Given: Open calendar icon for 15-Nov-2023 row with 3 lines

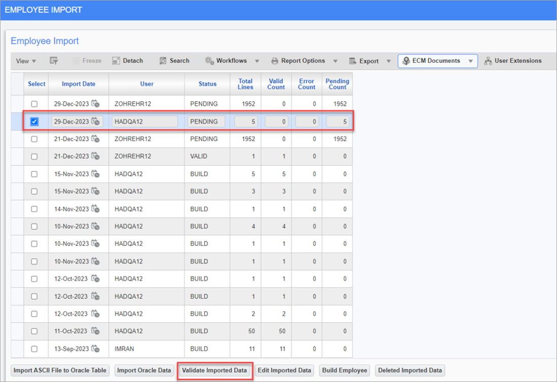Looking at the screenshot, I should (x=95, y=191).
